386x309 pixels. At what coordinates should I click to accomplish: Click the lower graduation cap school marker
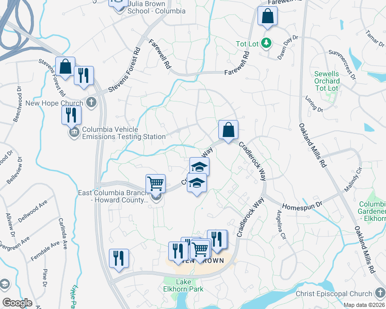pyautogui.click(x=197, y=183)
